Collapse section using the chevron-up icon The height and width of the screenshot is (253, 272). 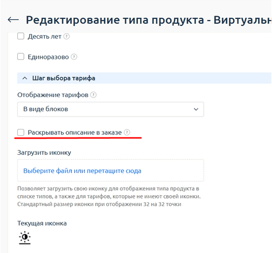[25, 78]
